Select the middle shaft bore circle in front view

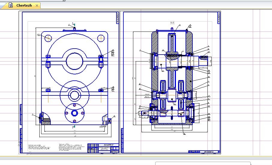(74, 95)
